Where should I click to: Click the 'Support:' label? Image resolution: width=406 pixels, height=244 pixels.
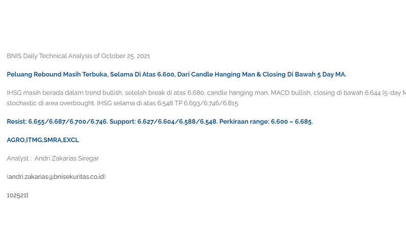(x=123, y=121)
